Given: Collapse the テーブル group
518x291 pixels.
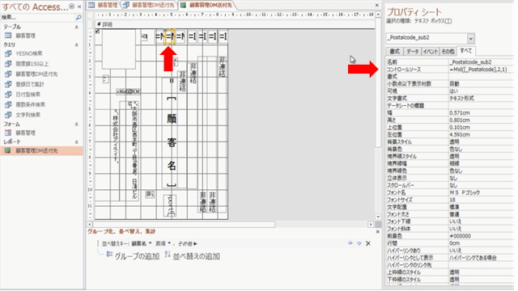Looking at the screenshot, I should (77, 27).
